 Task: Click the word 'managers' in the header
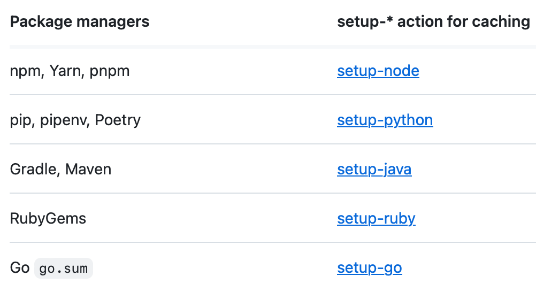point(113,22)
